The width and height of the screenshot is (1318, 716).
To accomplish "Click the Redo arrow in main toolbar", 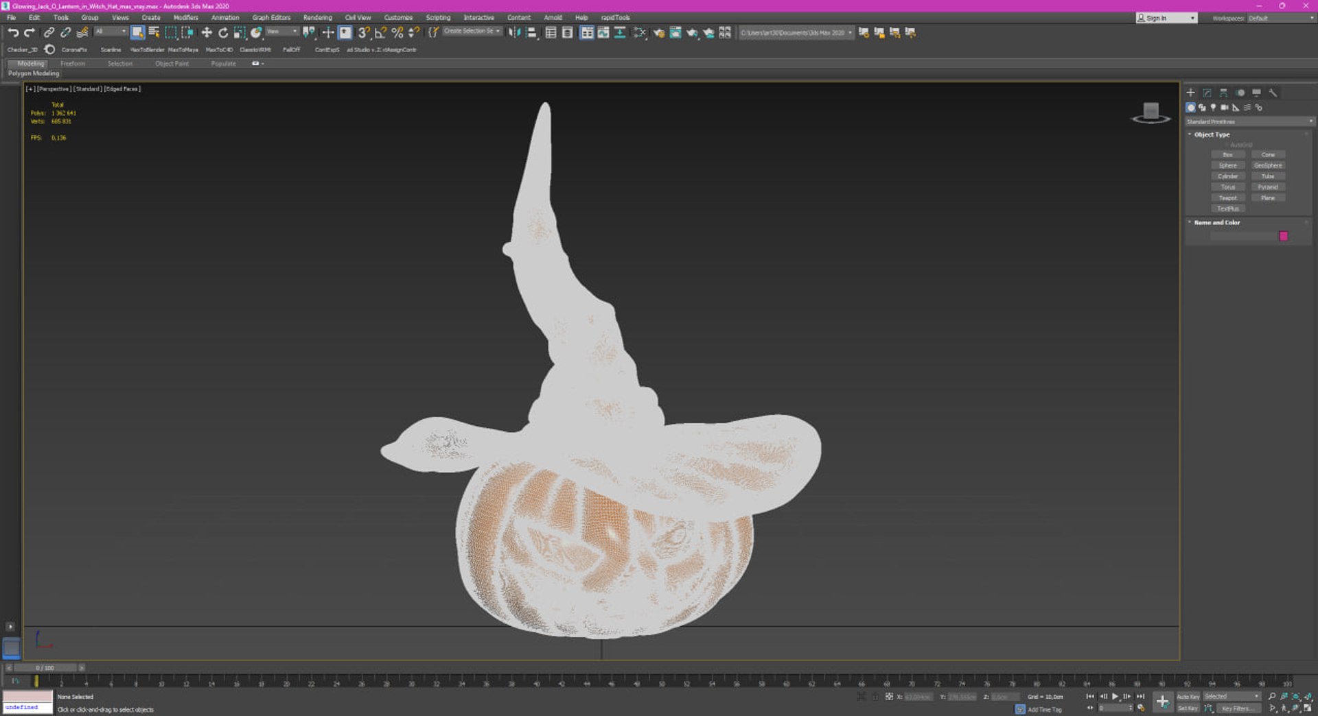I will pos(30,32).
